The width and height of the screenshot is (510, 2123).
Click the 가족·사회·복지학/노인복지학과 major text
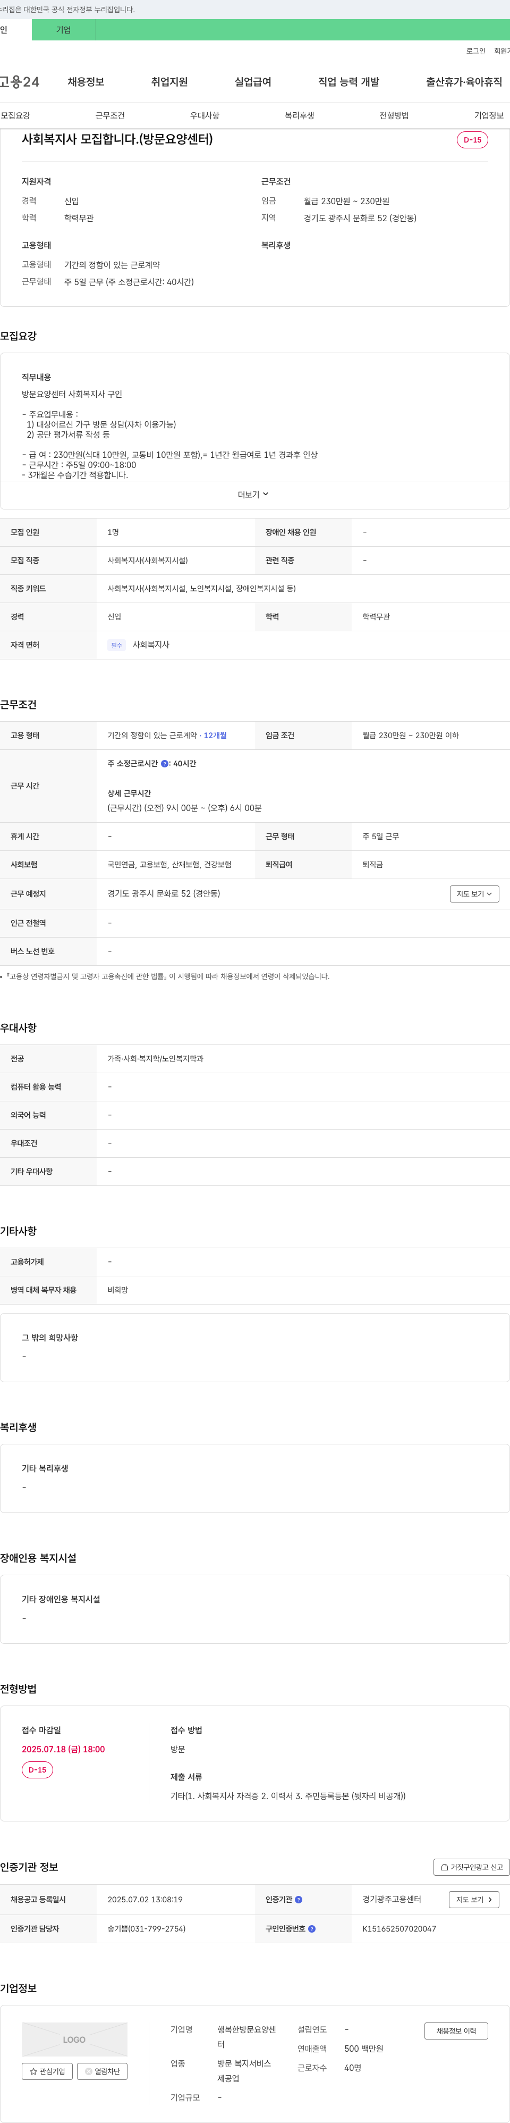[155, 1058]
